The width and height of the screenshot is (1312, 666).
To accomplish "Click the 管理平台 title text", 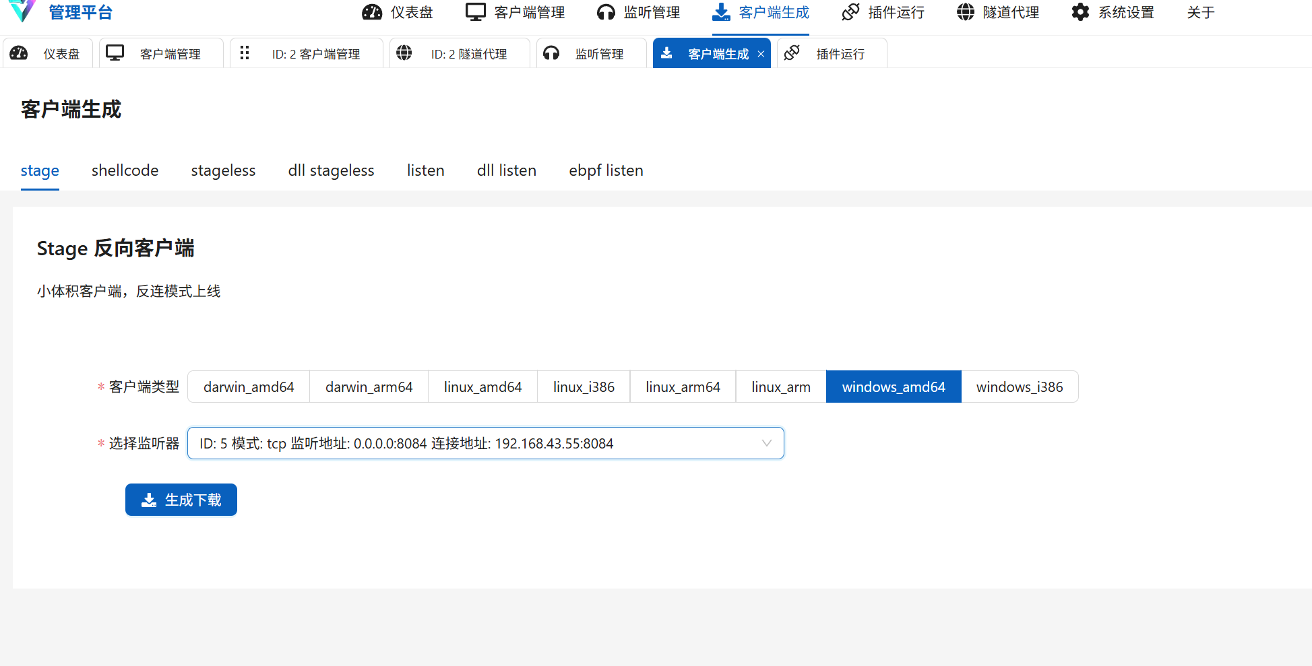I will tap(80, 12).
